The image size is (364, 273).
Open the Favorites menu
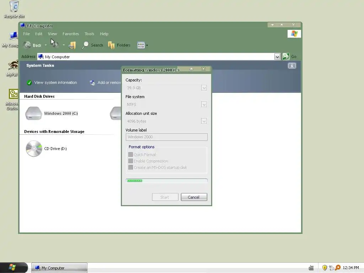click(x=71, y=34)
